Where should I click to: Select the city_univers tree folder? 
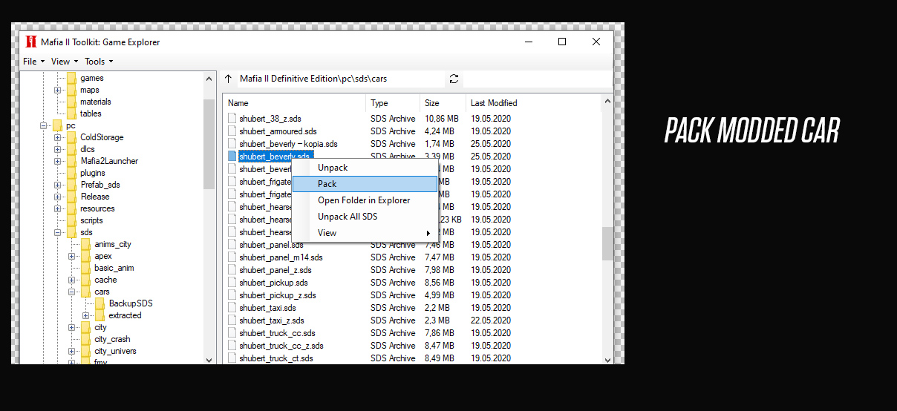(x=115, y=351)
